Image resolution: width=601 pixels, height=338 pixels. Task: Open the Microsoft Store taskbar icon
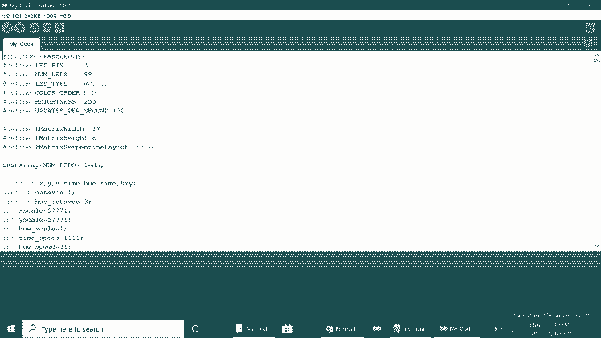click(288, 329)
